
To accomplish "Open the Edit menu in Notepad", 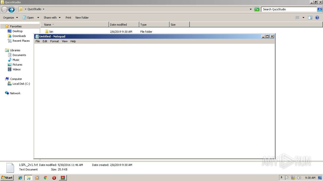I will click(45, 41).
